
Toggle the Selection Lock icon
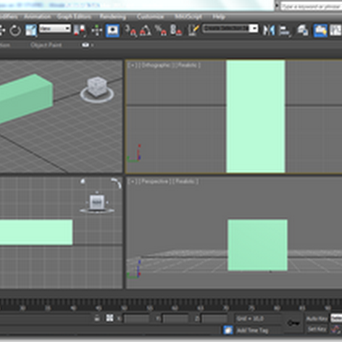(x=97, y=318)
